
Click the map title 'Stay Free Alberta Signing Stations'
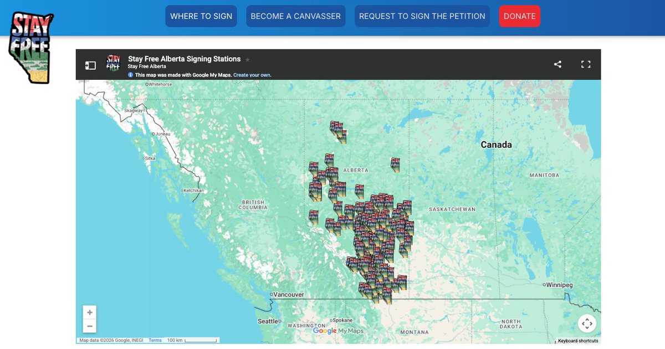tap(184, 59)
